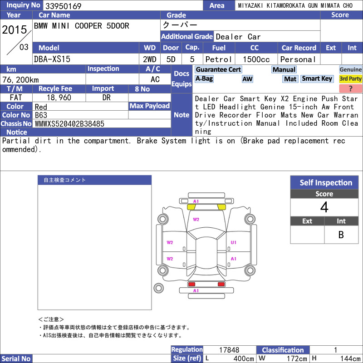This screenshot has height=363, width=363.
Task: Click the Note text starting Dealer Car Smart Key
Action: (277, 115)
